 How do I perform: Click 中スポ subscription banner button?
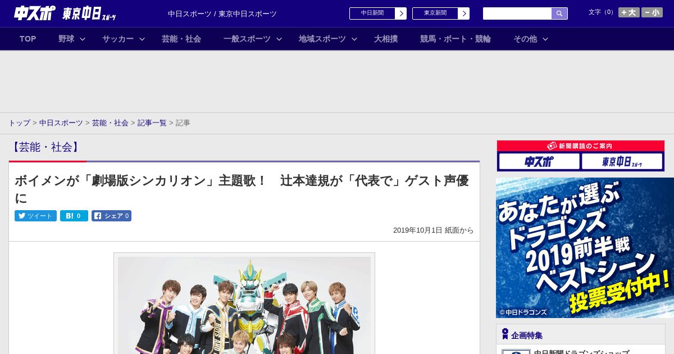pyautogui.click(x=539, y=162)
